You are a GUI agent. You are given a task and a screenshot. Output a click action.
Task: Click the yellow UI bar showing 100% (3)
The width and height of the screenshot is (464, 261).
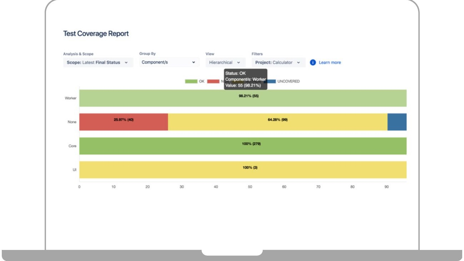click(x=243, y=170)
